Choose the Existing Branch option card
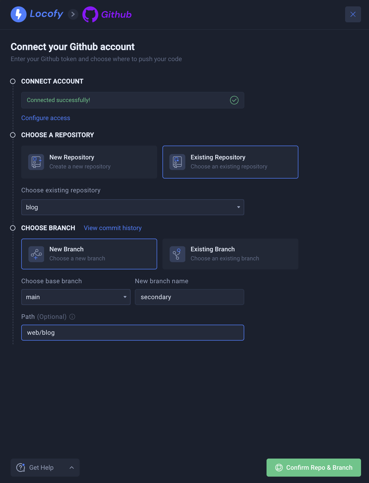369x483 pixels. pyautogui.click(x=230, y=254)
